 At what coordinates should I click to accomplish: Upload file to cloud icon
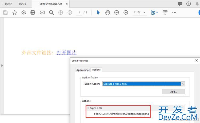[24, 13]
